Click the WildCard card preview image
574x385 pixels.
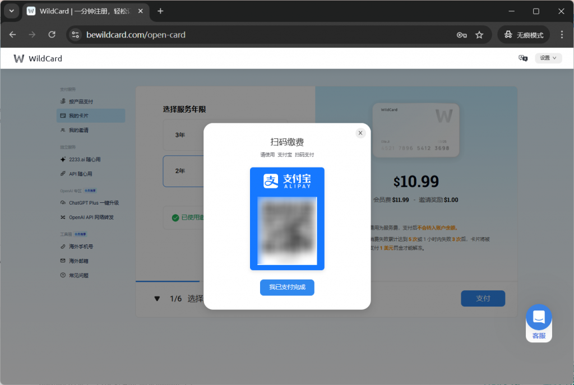[x=416, y=130]
